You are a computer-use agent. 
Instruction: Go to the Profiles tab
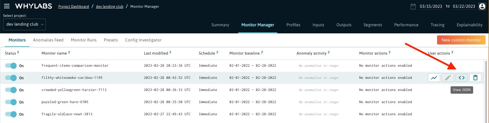[293, 25]
